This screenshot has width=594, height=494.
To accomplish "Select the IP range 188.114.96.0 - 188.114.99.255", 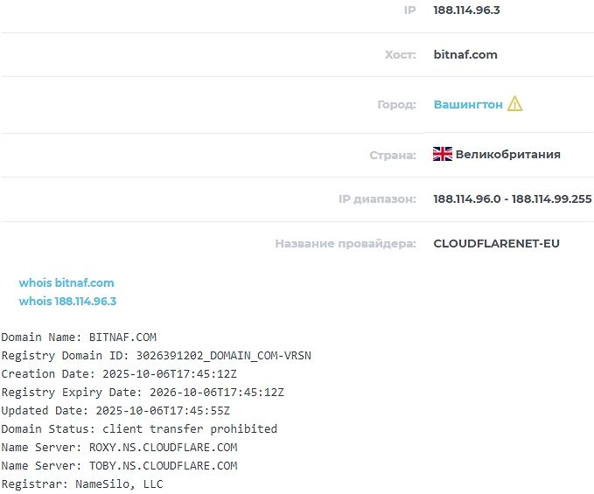I will pos(512,198).
